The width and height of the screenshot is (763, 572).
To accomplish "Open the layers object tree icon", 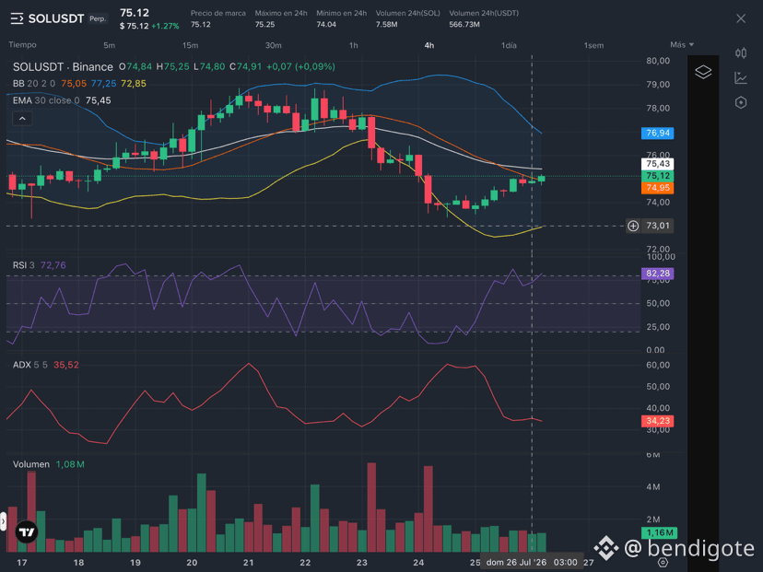I will coord(703,72).
